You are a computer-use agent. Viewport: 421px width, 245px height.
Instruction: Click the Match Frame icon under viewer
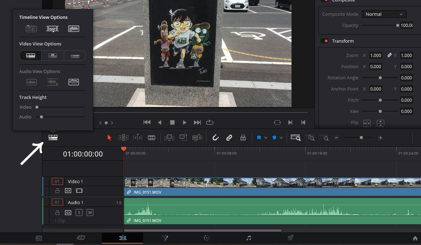[x=277, y=122]
